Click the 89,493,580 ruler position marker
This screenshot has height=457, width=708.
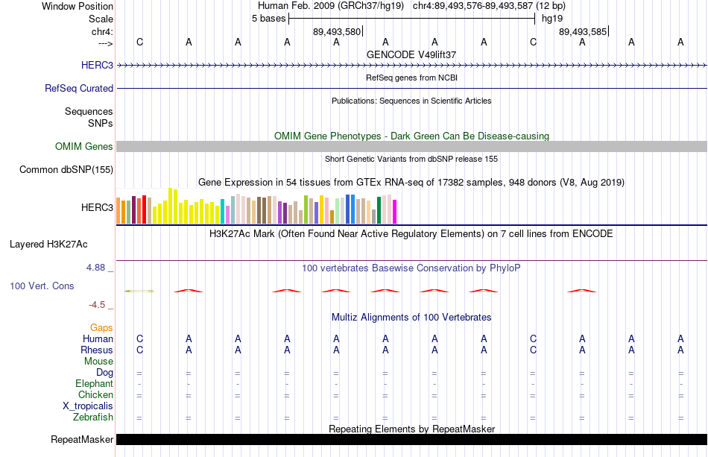click(x=338, y=31)
